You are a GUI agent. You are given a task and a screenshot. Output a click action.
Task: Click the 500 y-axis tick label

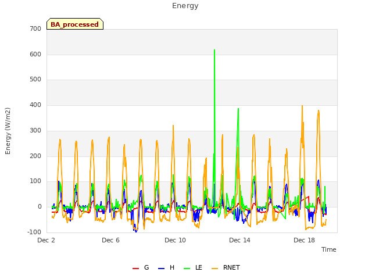click(35, 80)
